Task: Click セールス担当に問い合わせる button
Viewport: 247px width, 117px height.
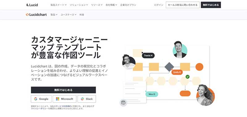Action: (x=182, y=5)
